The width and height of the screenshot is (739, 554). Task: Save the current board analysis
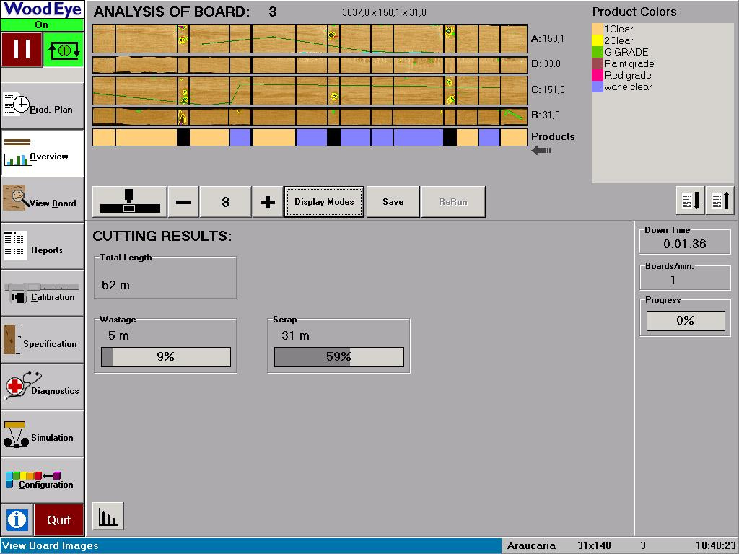(x=393, y=202)
